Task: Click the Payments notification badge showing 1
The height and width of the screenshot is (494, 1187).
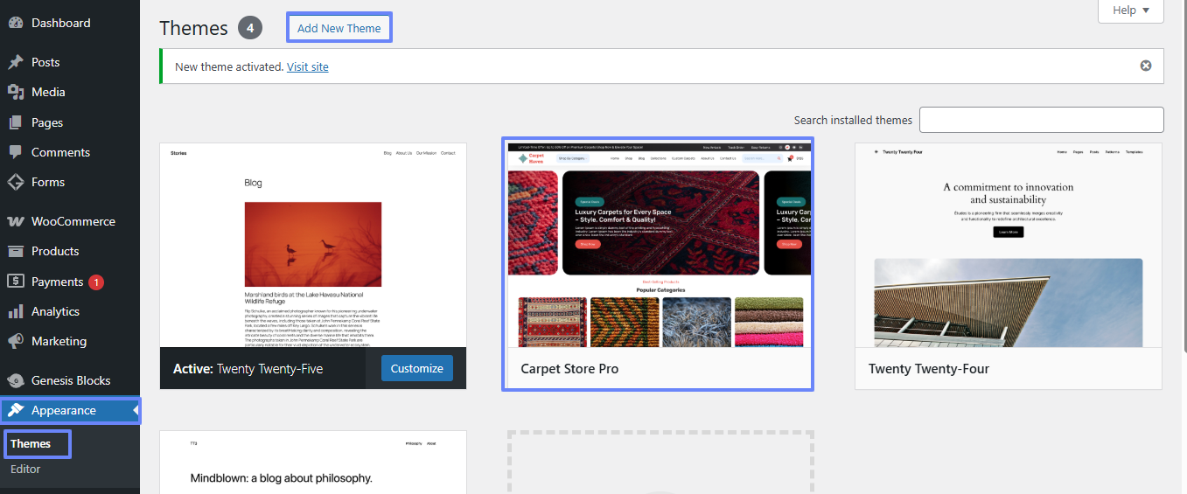Action: [x=96, y=282]
